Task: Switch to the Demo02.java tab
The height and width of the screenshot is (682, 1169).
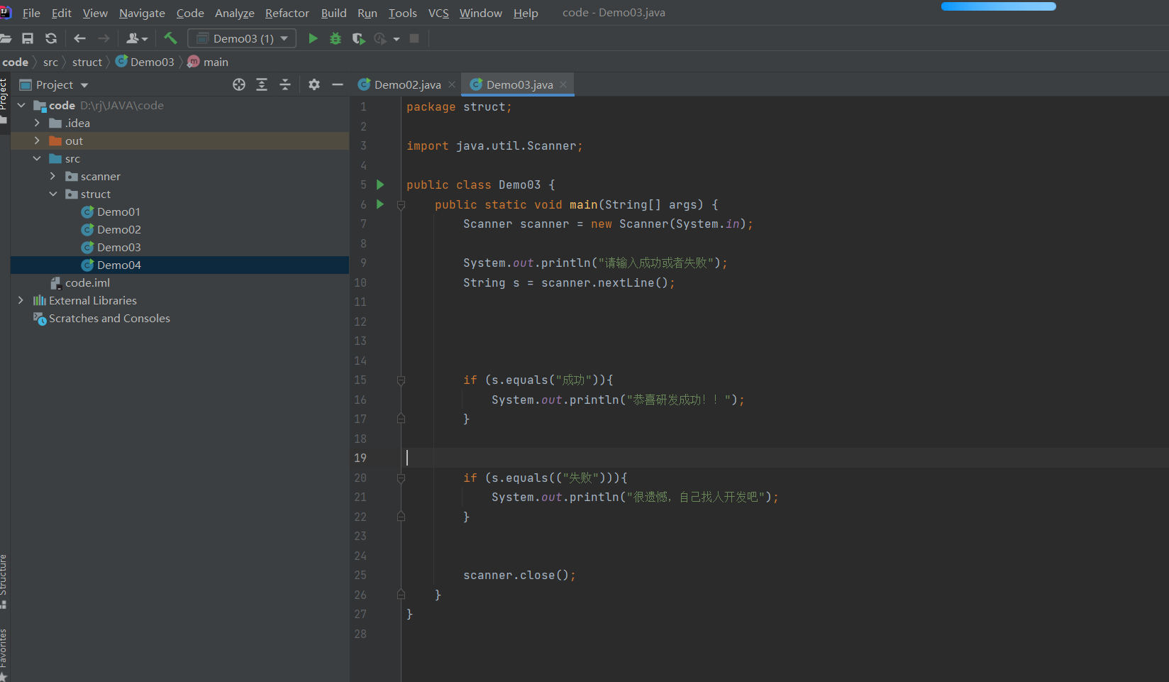Action: (407, 85)
